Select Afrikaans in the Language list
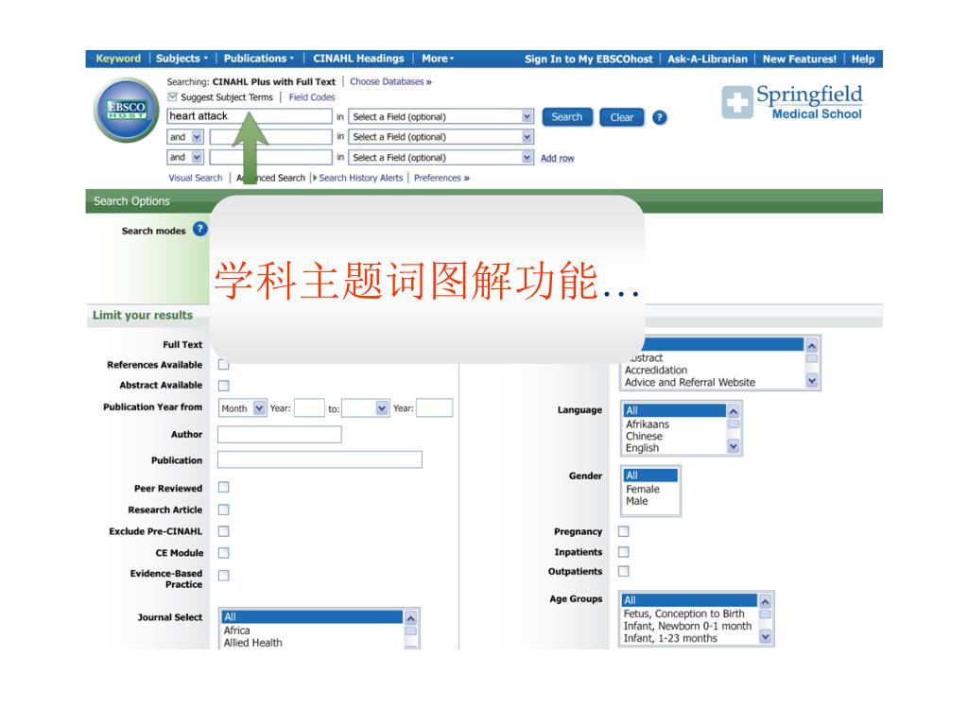This screenshot has width=968, height=726. click(x=647, y=424)
